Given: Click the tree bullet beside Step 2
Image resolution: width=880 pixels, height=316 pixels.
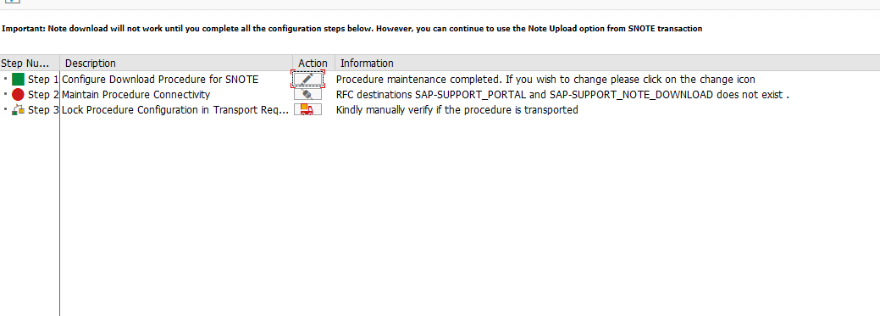Looking at the screenshot, I should pos(6,94).
